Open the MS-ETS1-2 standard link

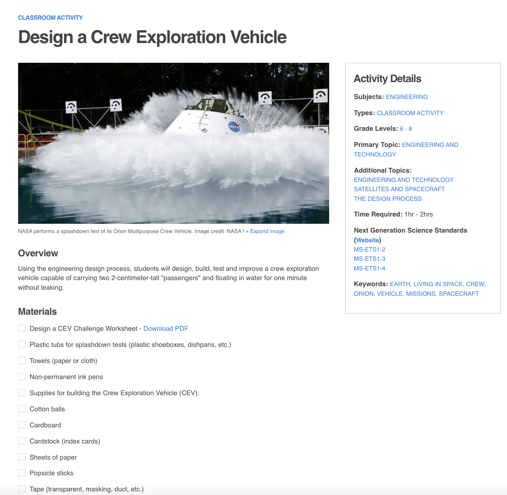(x=369, y=249)
